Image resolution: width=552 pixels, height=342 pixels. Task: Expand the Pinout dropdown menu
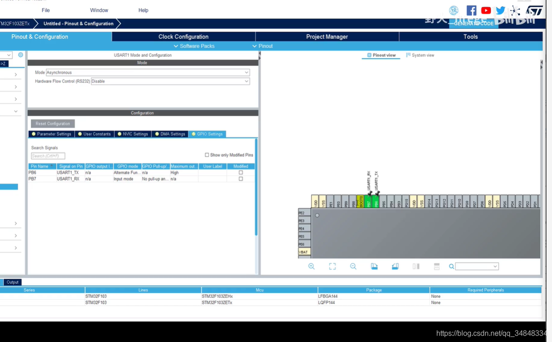click(x=263, y=46)
